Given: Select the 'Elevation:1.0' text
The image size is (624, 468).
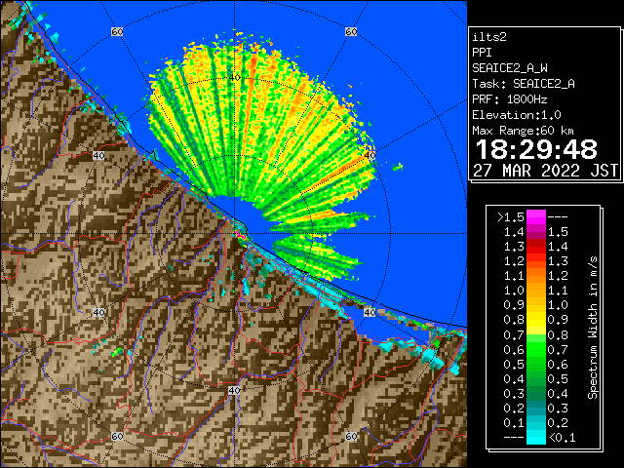Looking at the screenshot, I should 517,115.
